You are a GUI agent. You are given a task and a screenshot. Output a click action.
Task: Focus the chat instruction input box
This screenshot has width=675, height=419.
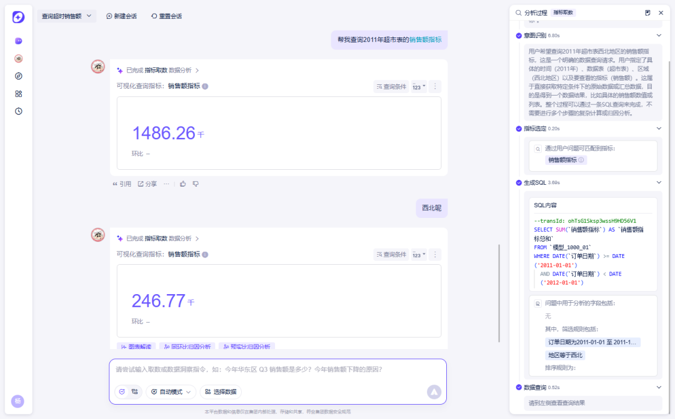(277, 370)
